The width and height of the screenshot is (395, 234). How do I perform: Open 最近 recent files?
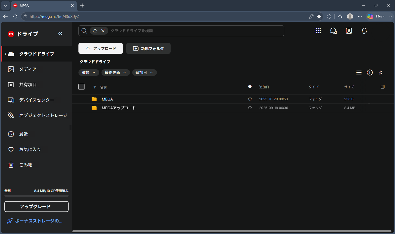tap(36, 134)
